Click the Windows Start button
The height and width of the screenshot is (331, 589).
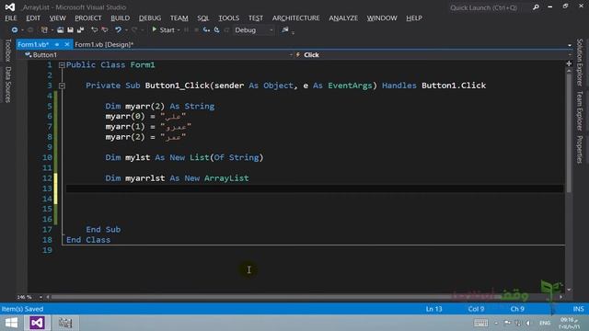(x=11, y=323)
